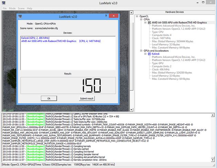Select the Kalindi tree item

(x=156, y=54)
